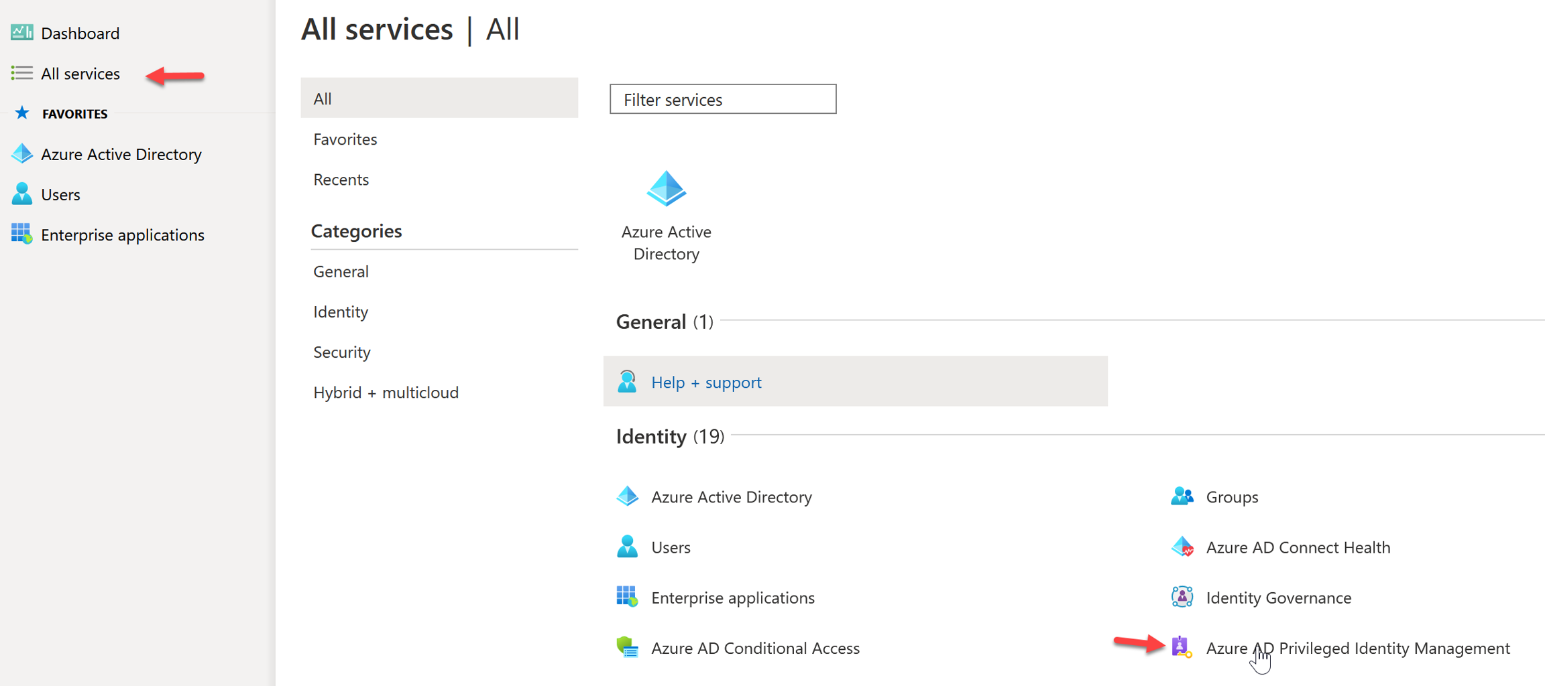Click the Groups icon in Identity section
Screen dimensions: 1545x686
tap(1182, 496)
